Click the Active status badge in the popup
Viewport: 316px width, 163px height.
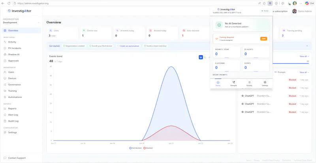click(265, 11)
